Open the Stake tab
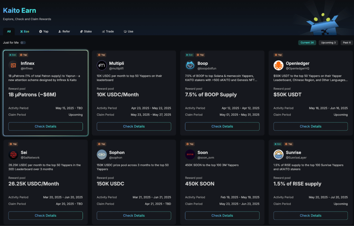Viewport: 354px width, 226px height. tap(86, 31)
